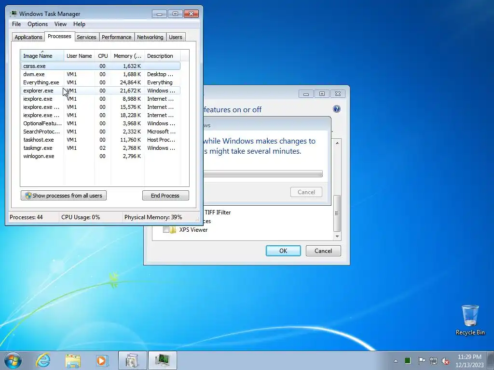Select iexplore.exe using 15,576 K

100,107
